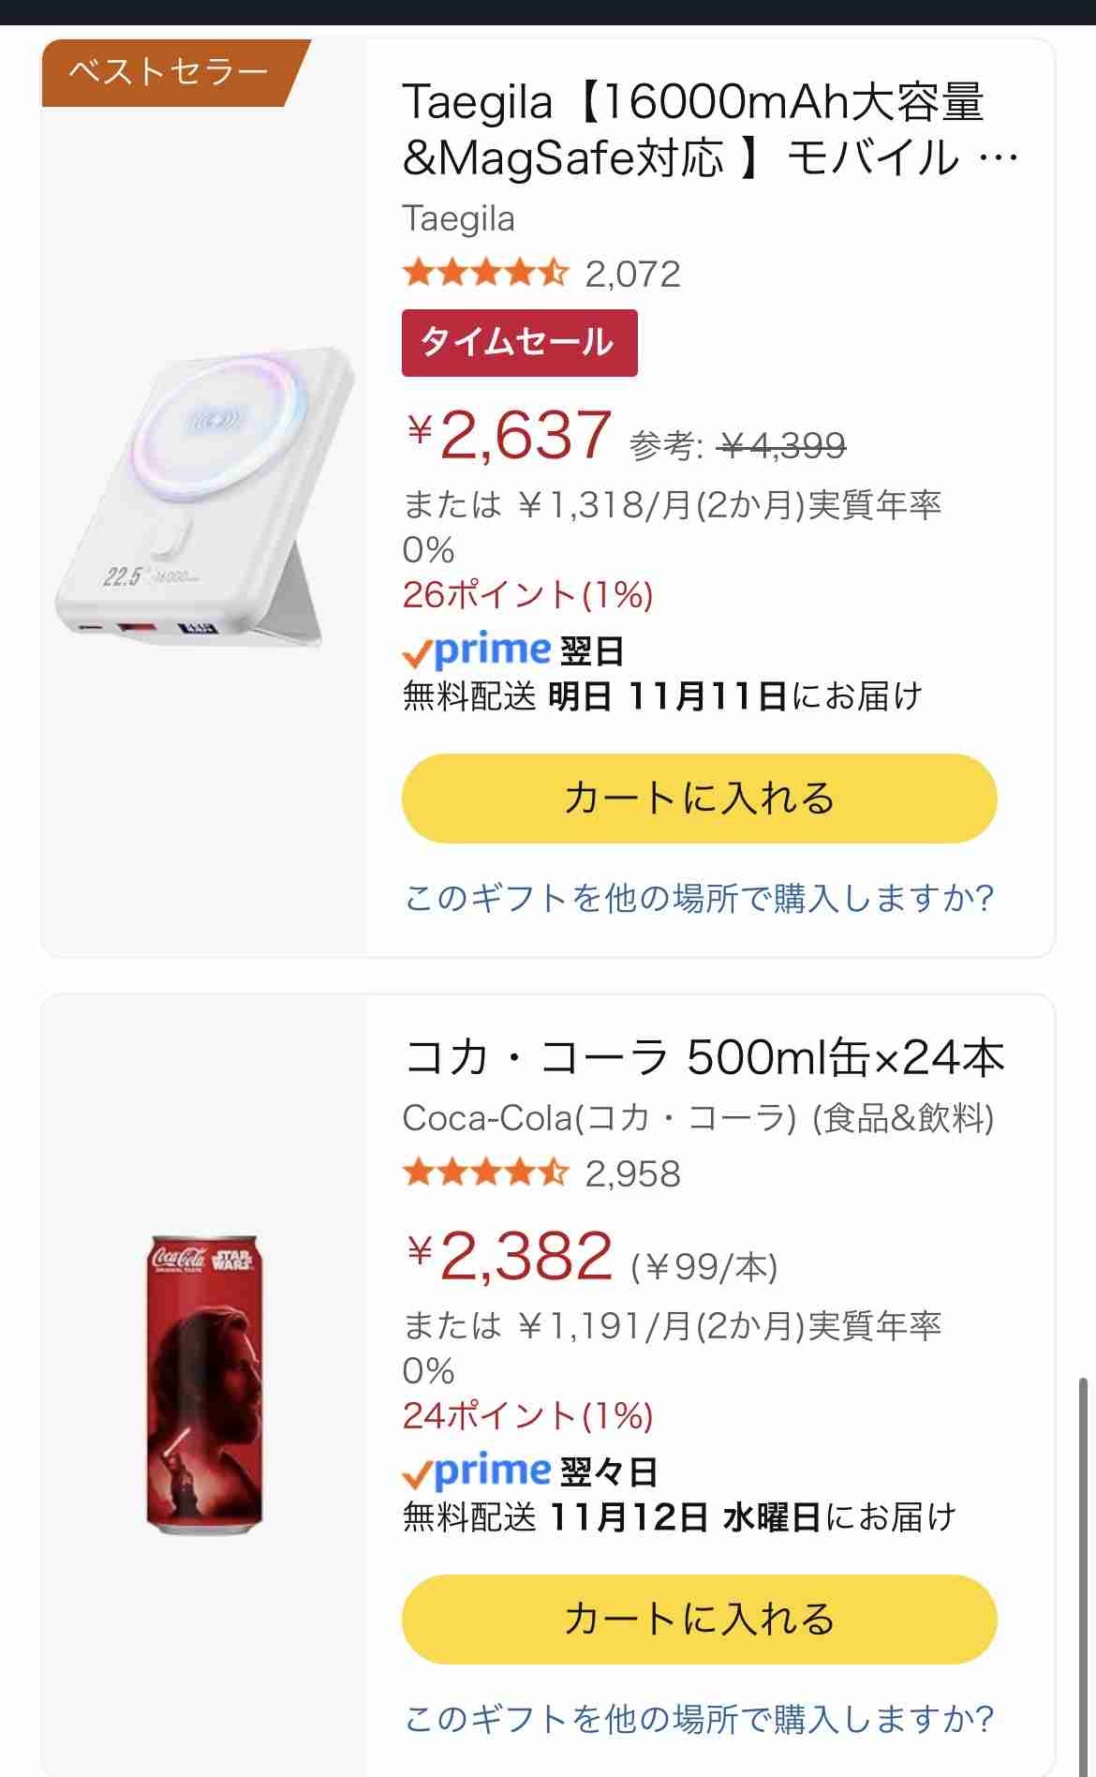Tap the ¥2,382 Coca-Cola price
1096x1777 pixels.
511,1257
